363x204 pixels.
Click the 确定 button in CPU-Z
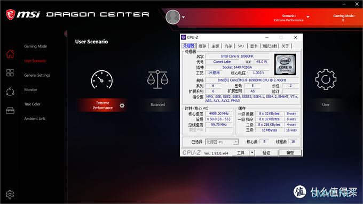[290, 152]
